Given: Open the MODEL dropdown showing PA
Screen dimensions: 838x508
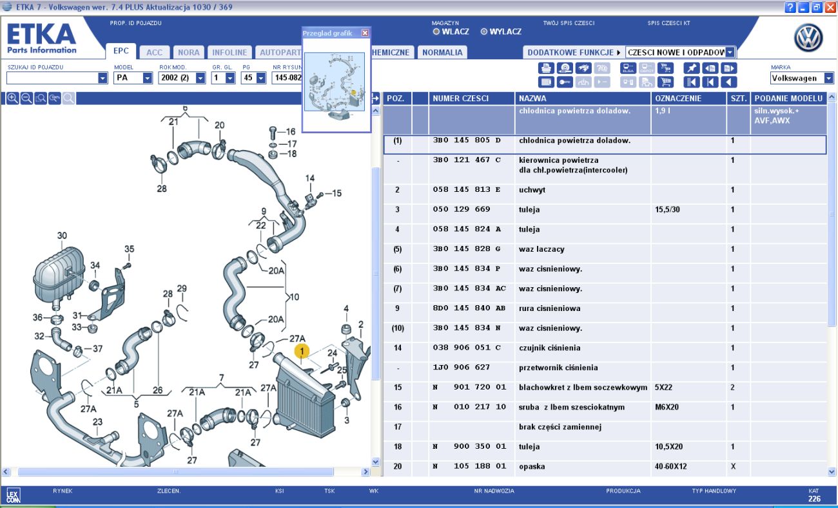Looking at the screenshot, I should 147,78.
